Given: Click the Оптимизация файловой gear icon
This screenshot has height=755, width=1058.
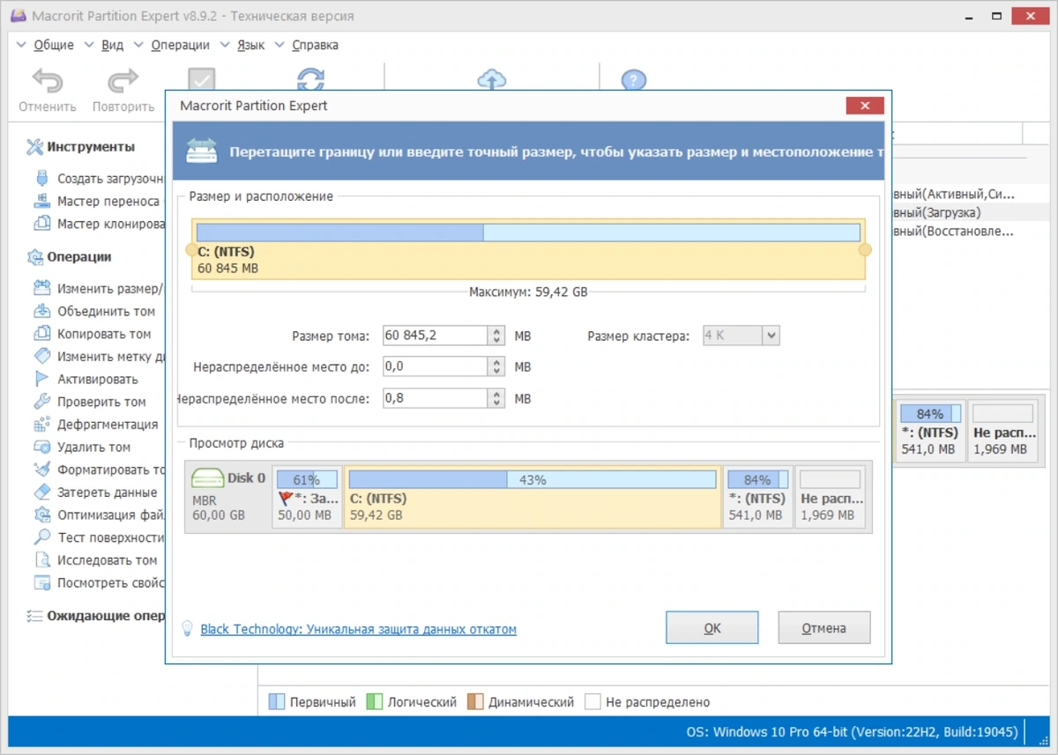Looking at the screenshot, I should pos(41,514).
